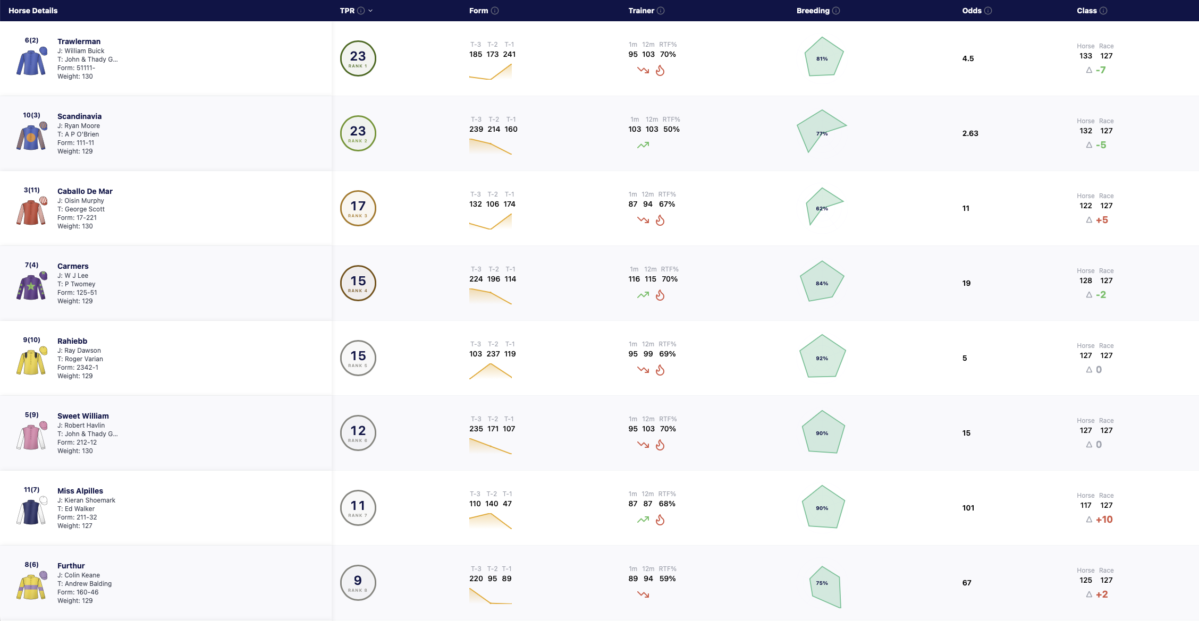
Task: Click the TPR info icon
Action: tap(361, 11)
